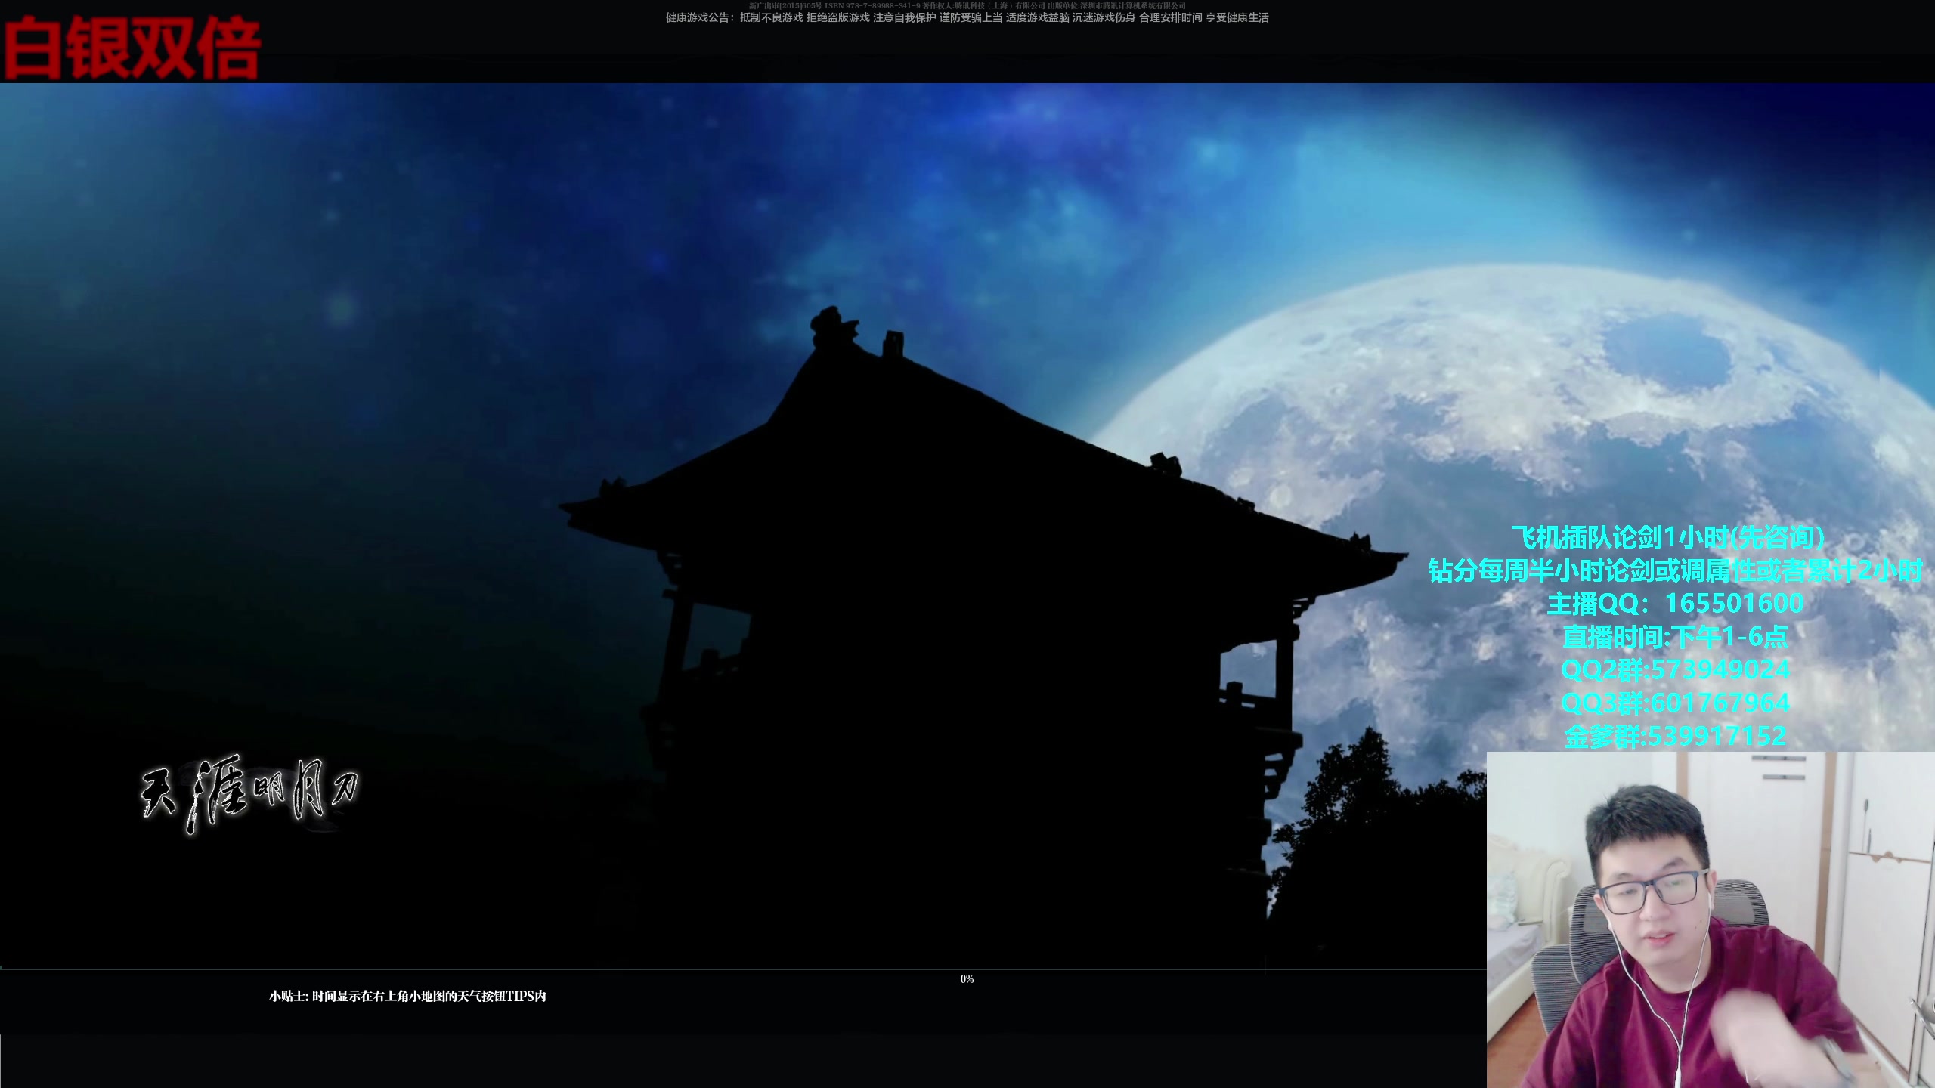
Task: Click the 0% loading progress indicator
Action: pyautogui.click(x=967, y=979)
